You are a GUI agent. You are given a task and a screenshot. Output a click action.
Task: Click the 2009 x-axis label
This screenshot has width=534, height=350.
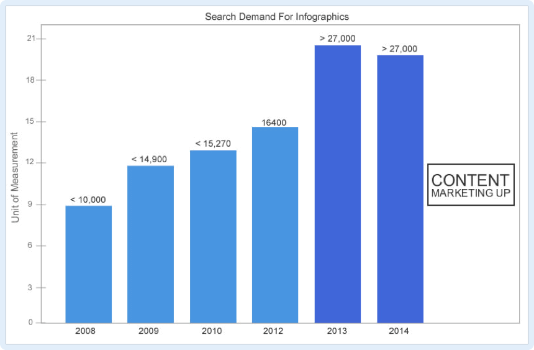[148, 331]
